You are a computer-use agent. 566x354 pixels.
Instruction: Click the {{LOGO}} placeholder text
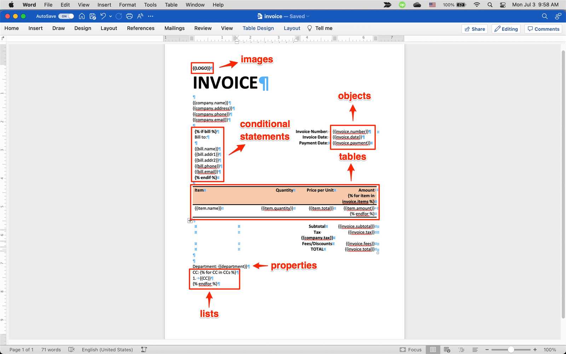click(202, 68)
